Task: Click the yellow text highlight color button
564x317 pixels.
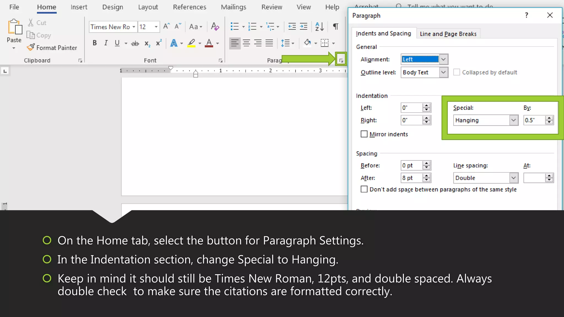Action: coord(191,43)
